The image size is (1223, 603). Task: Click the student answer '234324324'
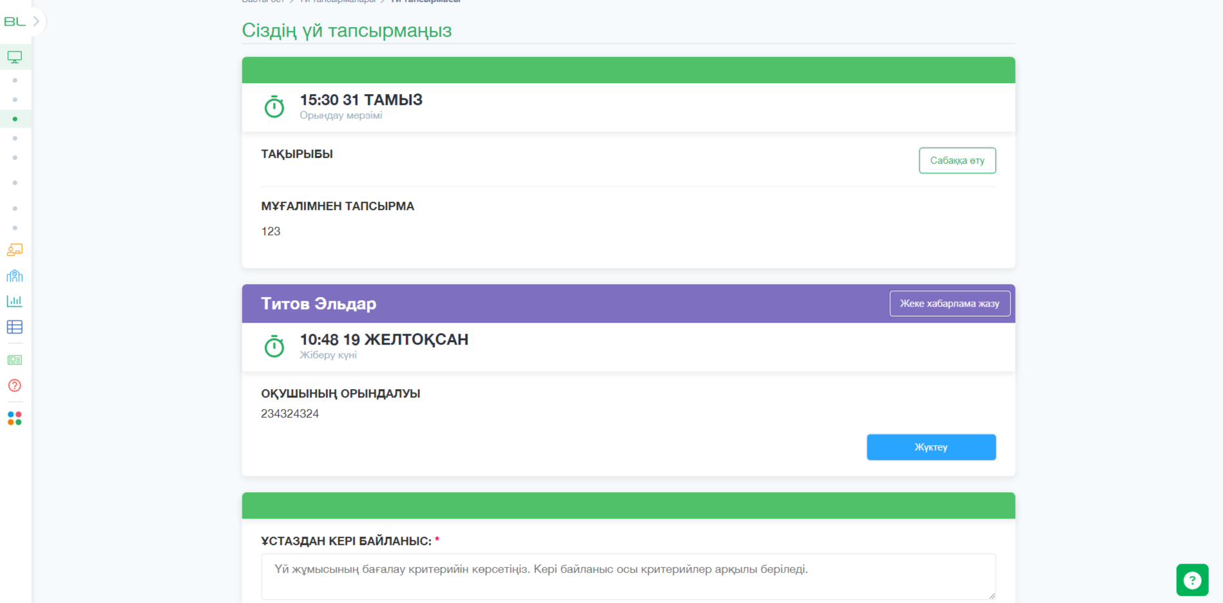[290, 414]
